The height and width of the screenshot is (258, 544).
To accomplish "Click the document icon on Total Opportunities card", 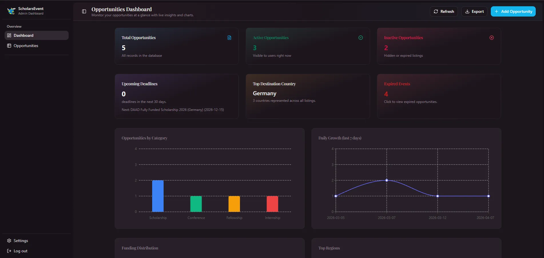I will pos(229,38).
